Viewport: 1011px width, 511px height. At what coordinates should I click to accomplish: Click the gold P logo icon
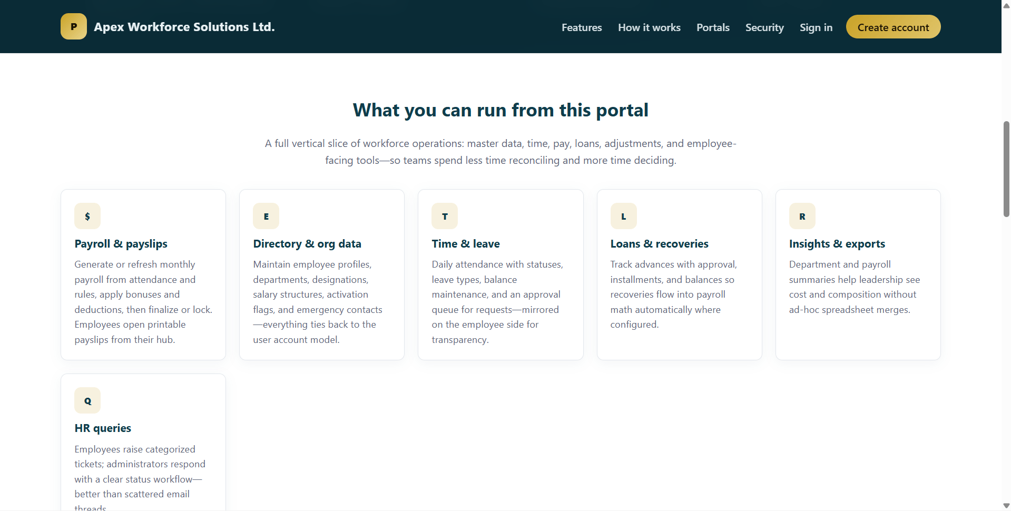click(x=74, y=26)
